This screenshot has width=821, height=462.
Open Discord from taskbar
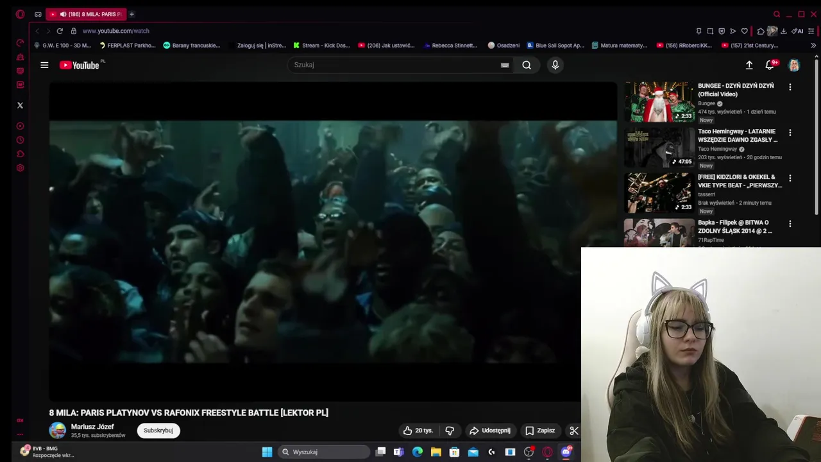click(566, 452)
